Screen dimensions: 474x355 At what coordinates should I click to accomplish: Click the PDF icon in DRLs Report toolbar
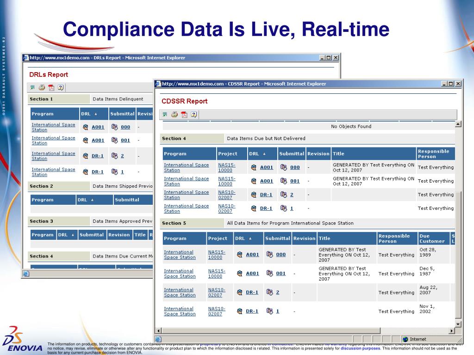pyautogui.click(x=51, y=87)
